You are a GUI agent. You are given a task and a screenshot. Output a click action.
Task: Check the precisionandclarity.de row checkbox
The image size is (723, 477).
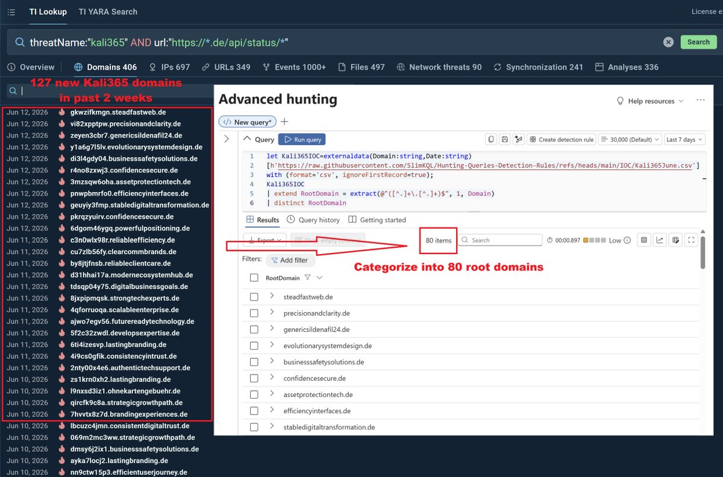click(254, 313)
